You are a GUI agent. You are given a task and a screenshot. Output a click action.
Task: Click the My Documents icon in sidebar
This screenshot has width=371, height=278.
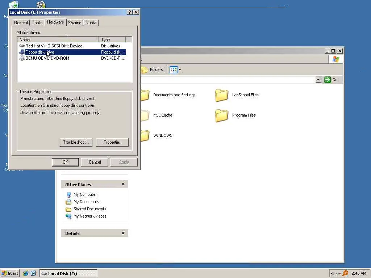[x=68, y=202]
